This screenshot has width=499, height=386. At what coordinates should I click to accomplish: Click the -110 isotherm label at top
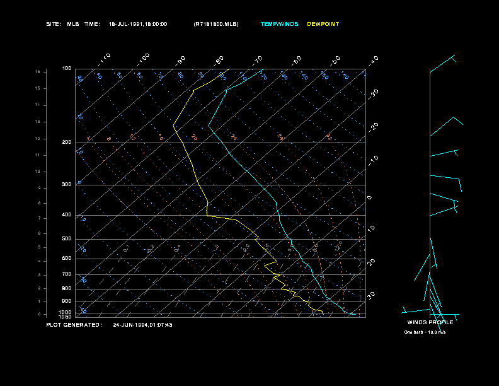(104, 60)
